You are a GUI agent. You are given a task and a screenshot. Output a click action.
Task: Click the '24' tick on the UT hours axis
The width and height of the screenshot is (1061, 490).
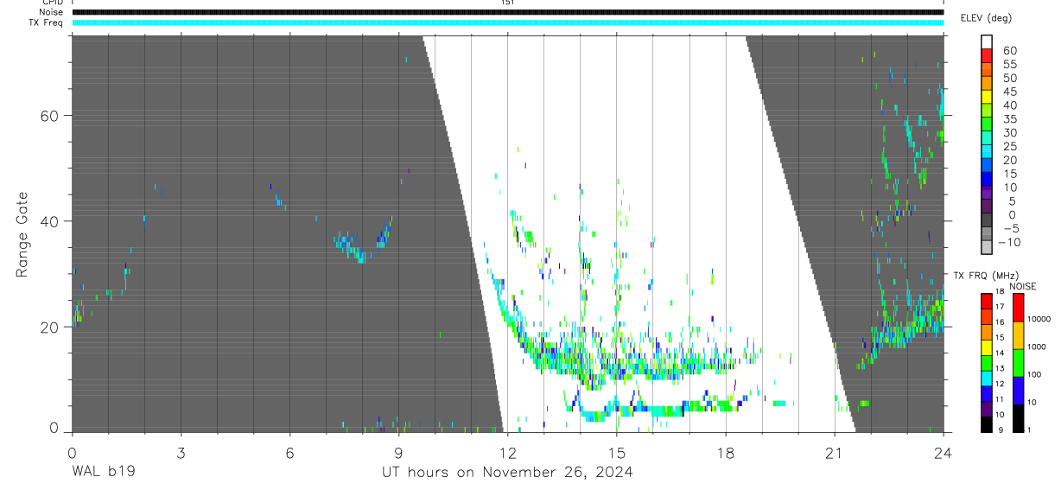coord(943,452)
